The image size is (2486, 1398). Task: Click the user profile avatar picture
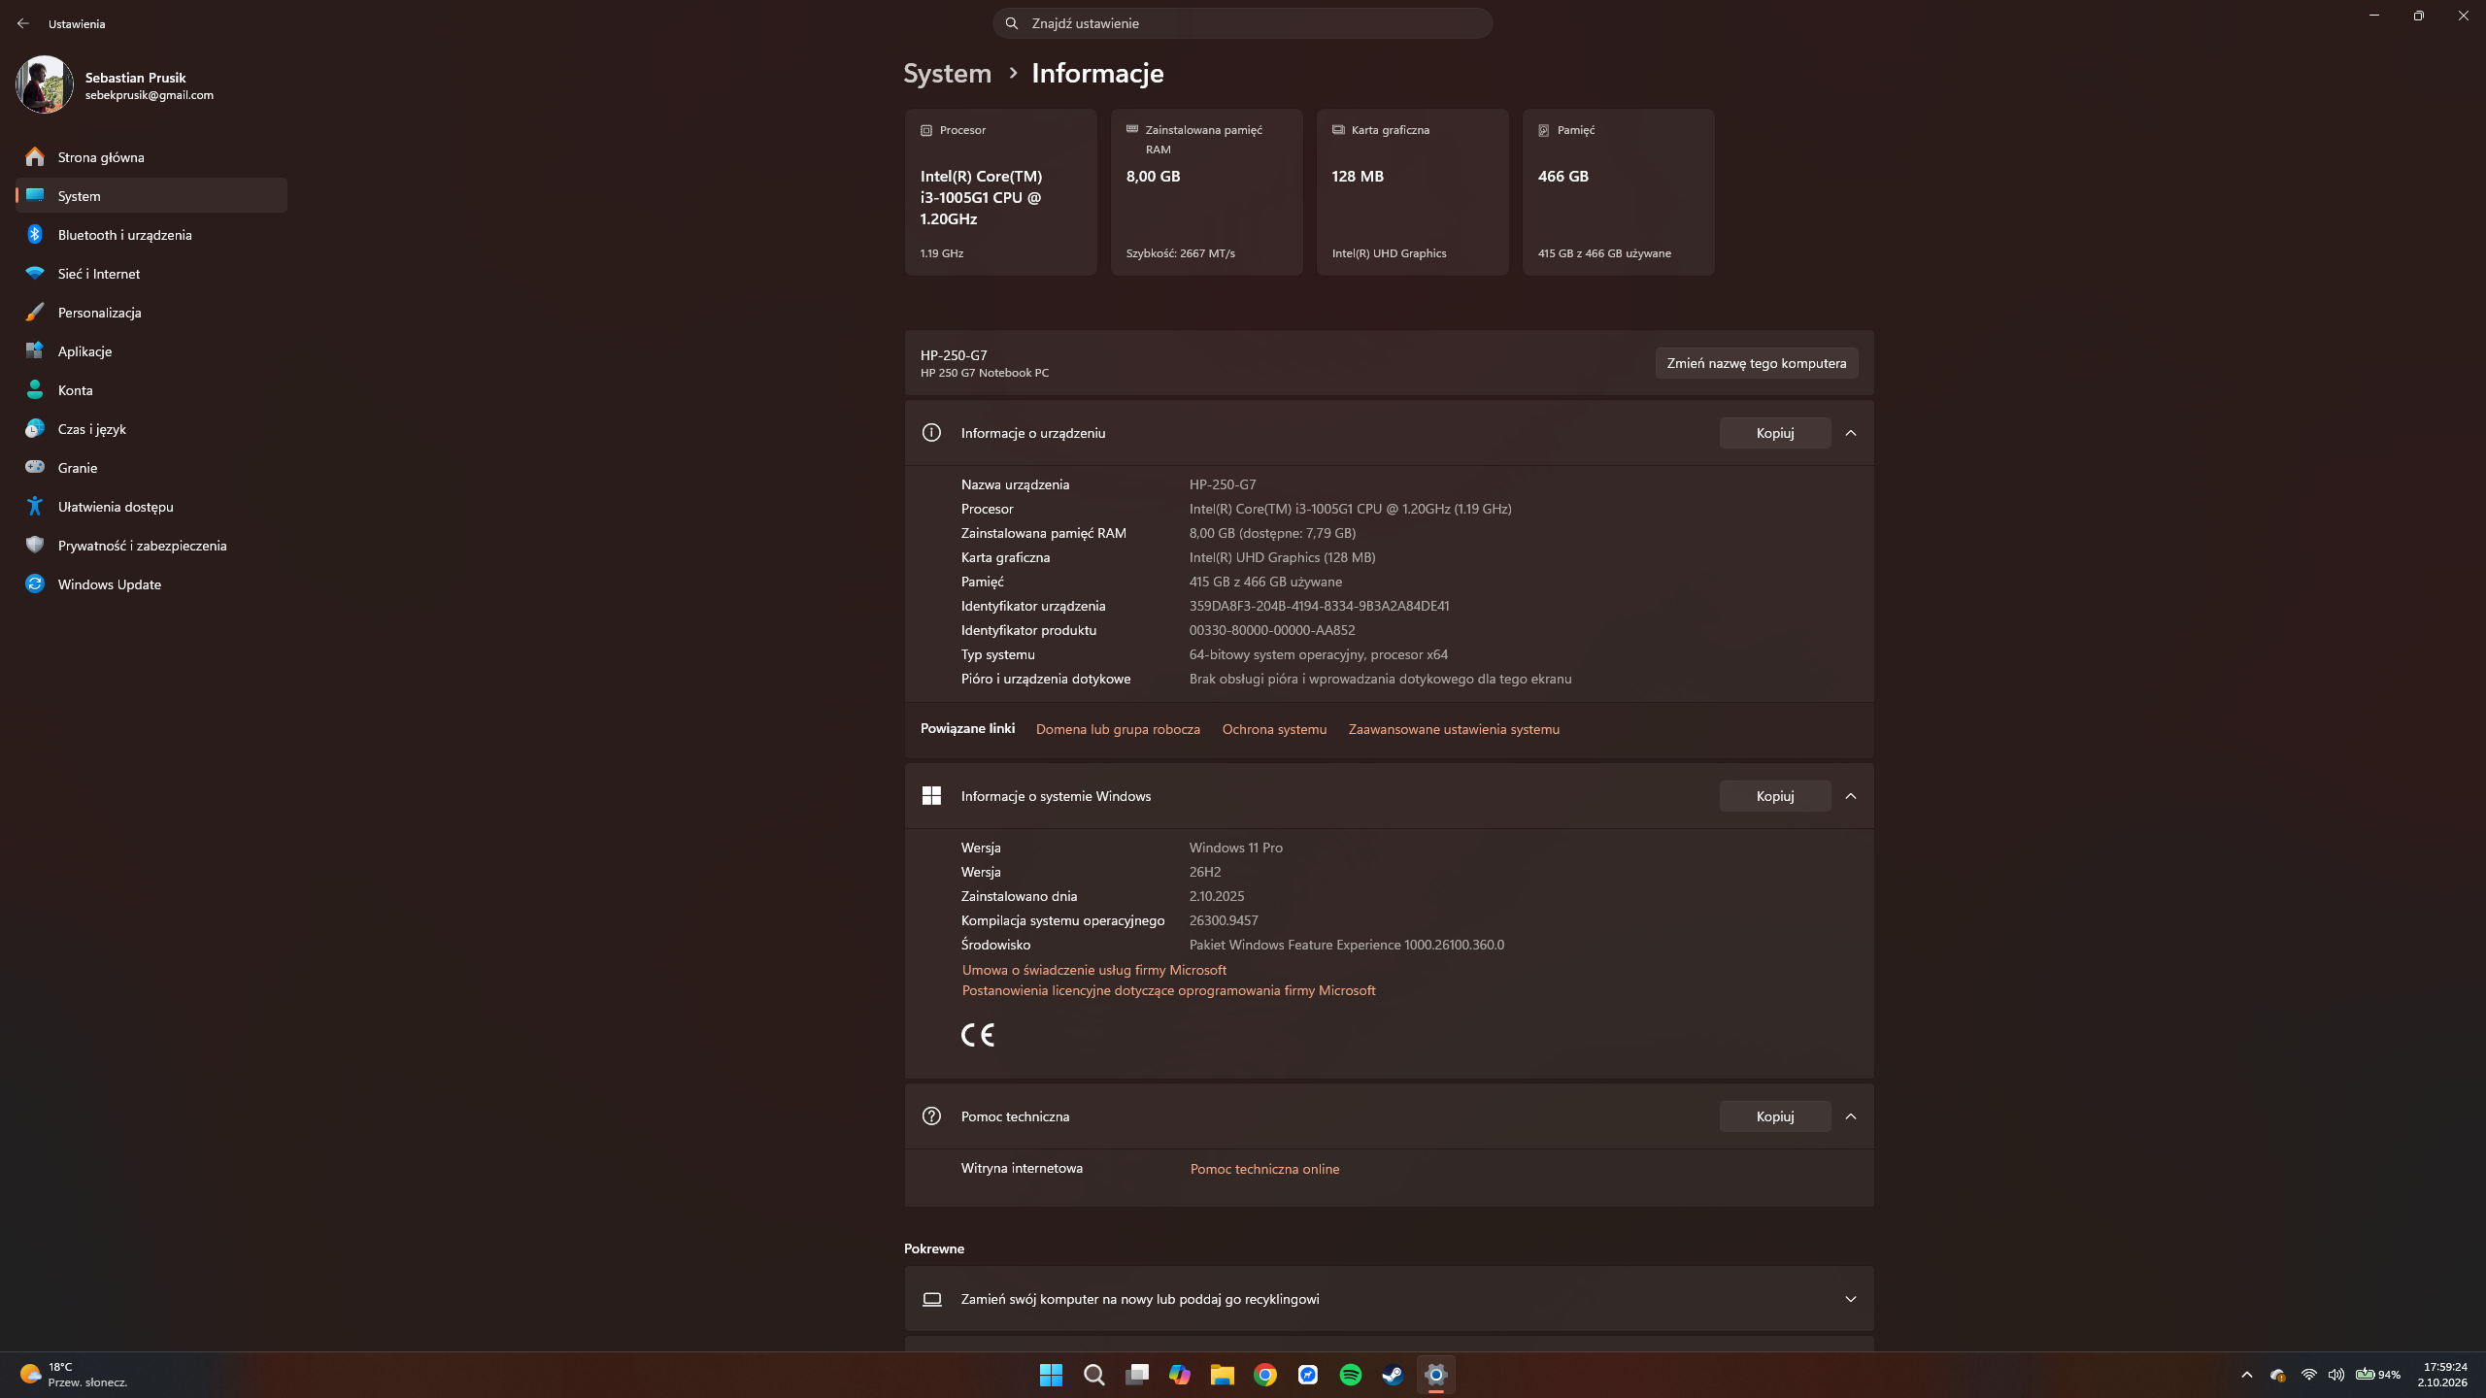click(x=45, y=84)
